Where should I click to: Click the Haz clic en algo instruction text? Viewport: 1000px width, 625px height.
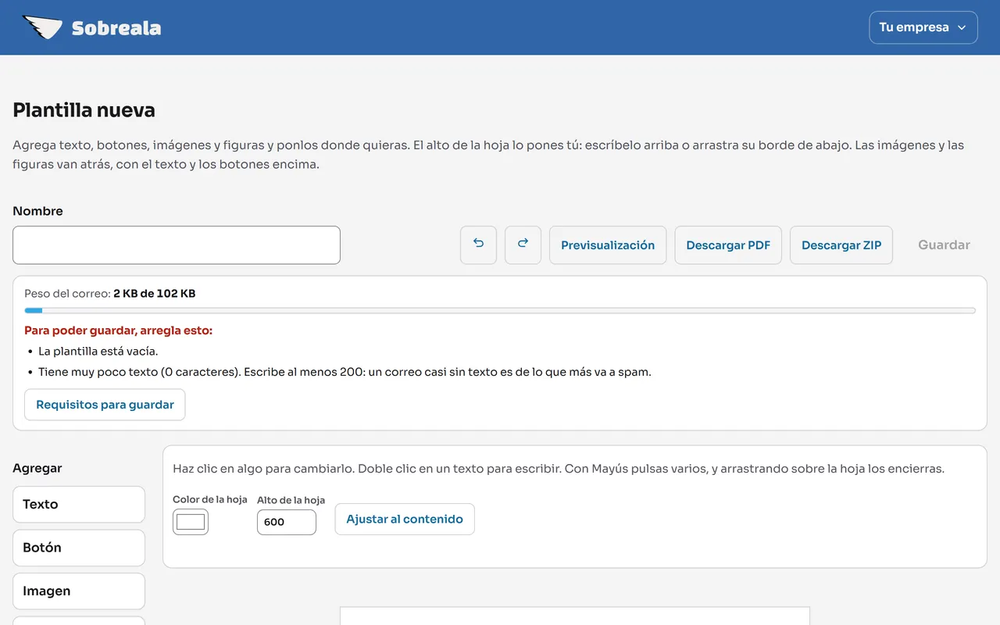pyautogui.click(x=559, y=469)
